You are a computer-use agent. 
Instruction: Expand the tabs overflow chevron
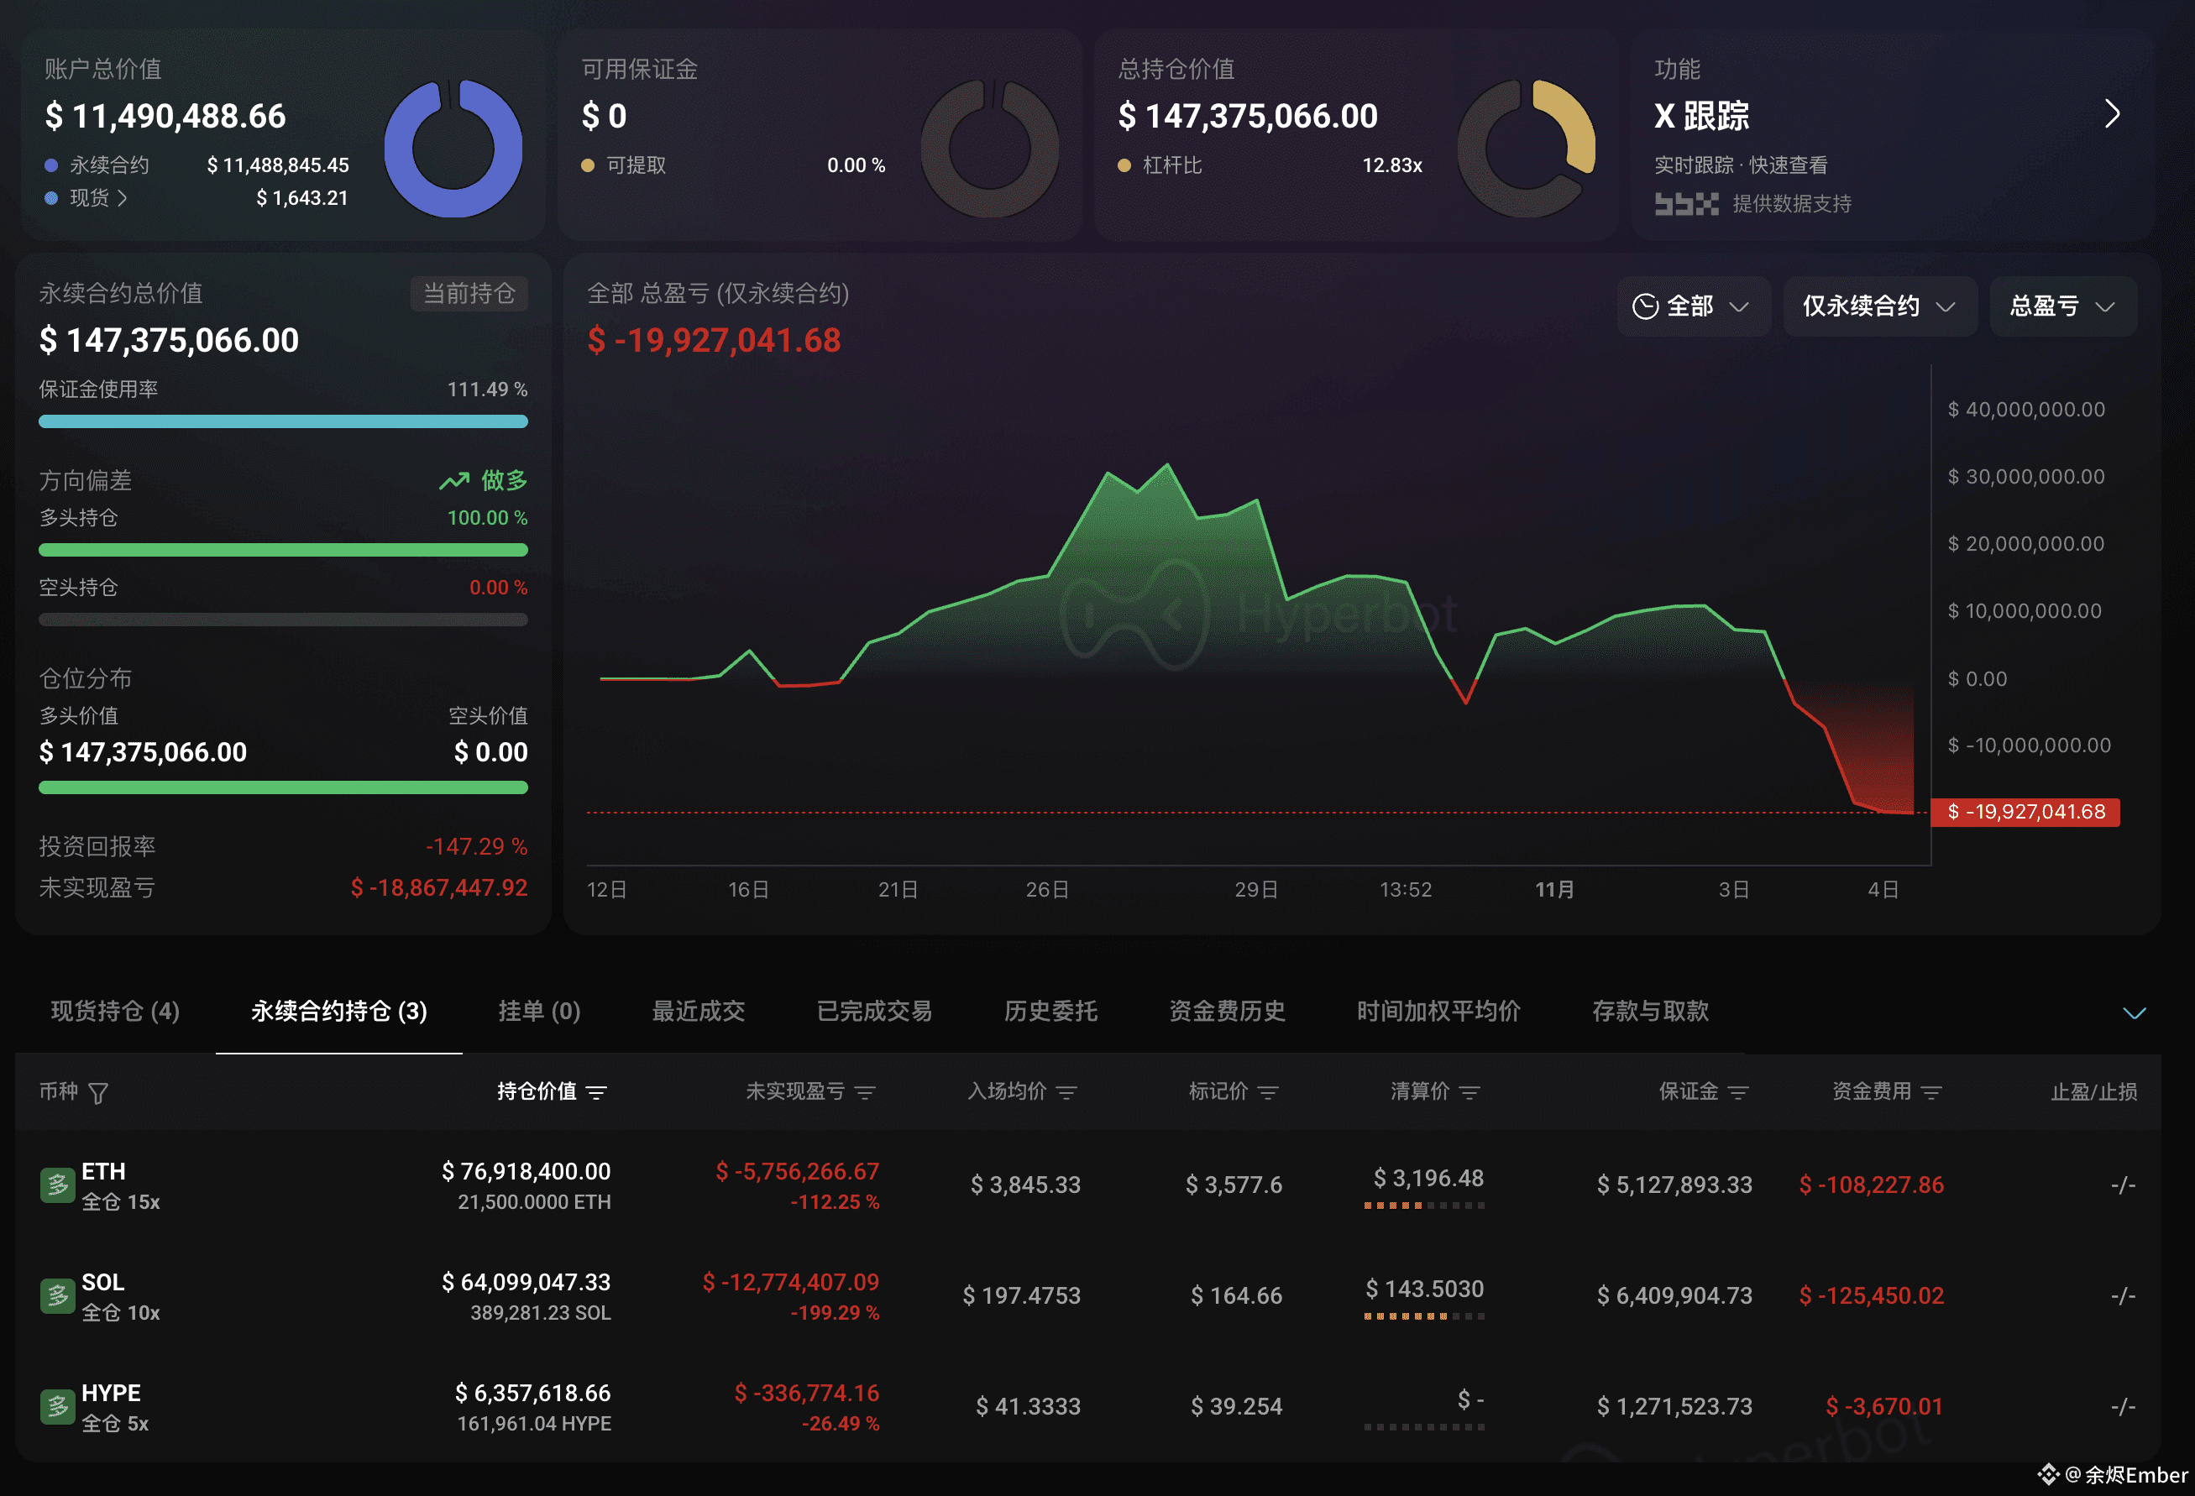tap(2134, 1013)
